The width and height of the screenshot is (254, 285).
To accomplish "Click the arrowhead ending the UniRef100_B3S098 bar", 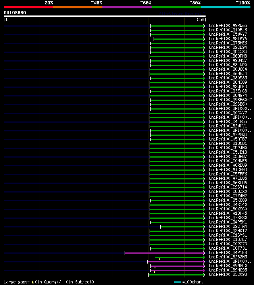I will point(204,275).
